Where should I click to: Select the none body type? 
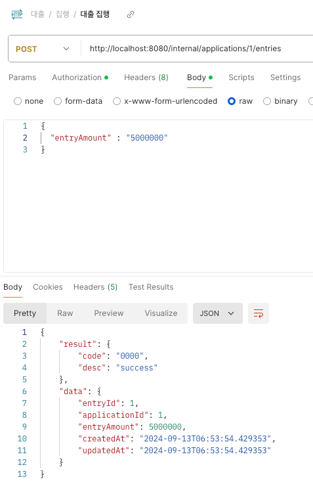[28, 101]
